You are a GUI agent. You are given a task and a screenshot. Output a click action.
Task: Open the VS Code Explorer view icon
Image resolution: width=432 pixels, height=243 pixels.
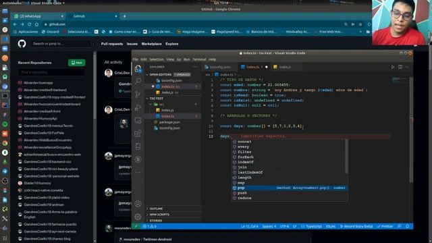point(138,68)
